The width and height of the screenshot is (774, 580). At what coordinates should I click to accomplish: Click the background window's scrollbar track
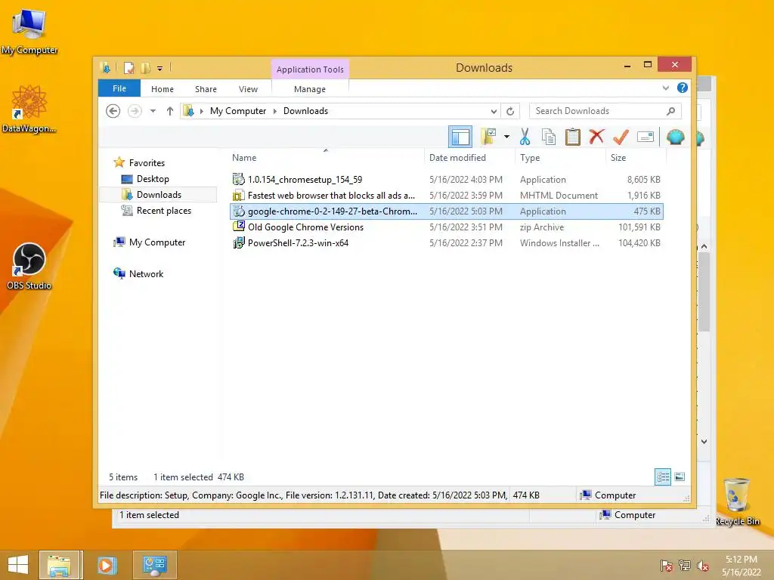[704, 384]
